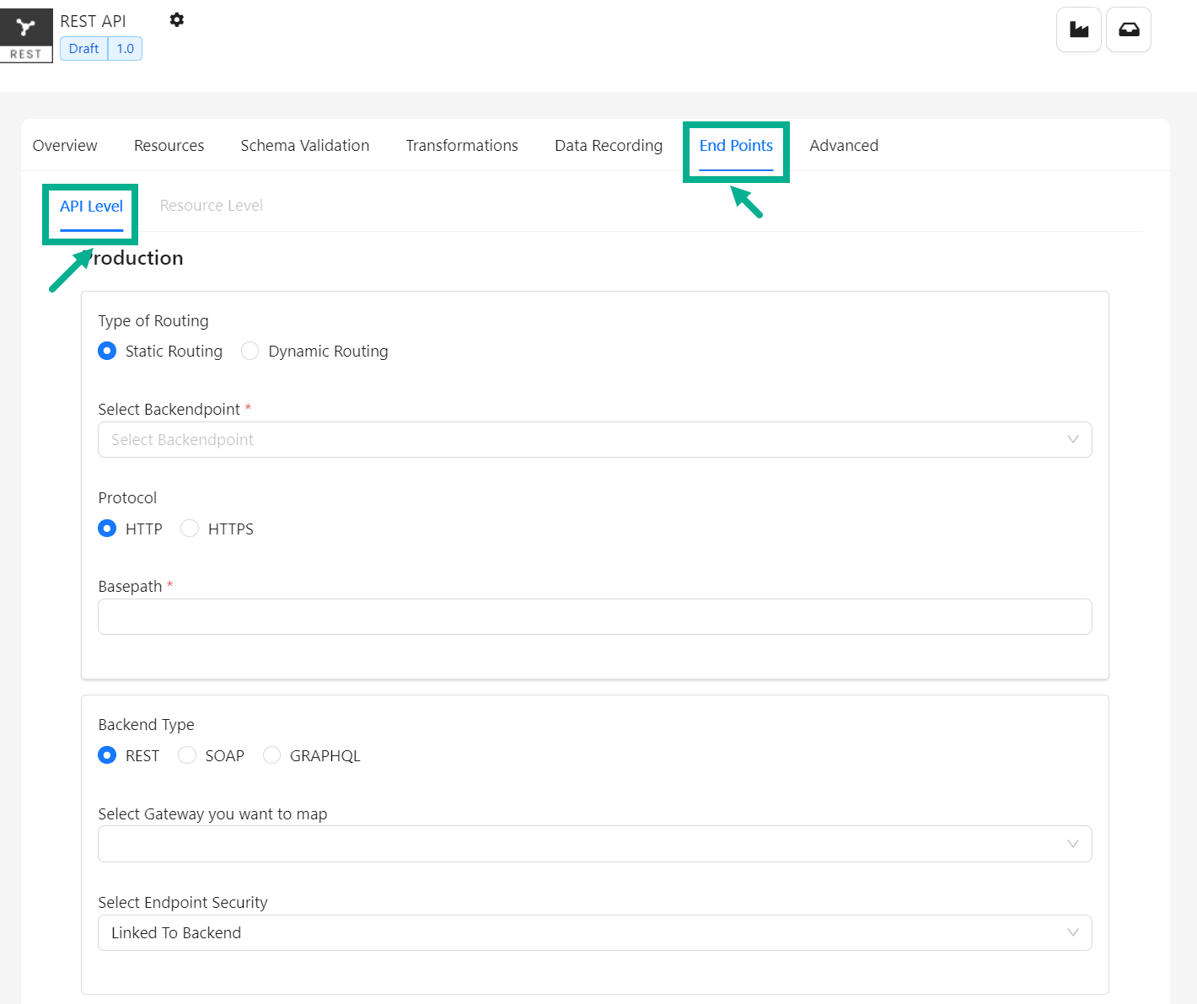The width and height of the screenshot is (1197, 1004).
Task: Click the 1.0 version badge
Action: tap(126, 49)
